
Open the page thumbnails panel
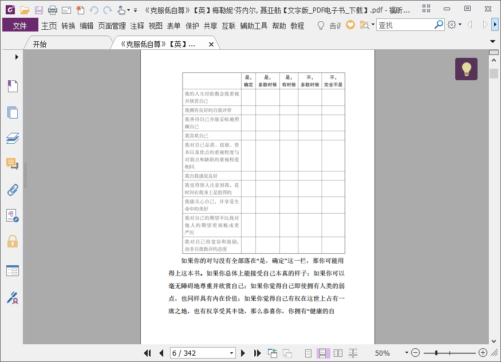(x=13, y=112)
